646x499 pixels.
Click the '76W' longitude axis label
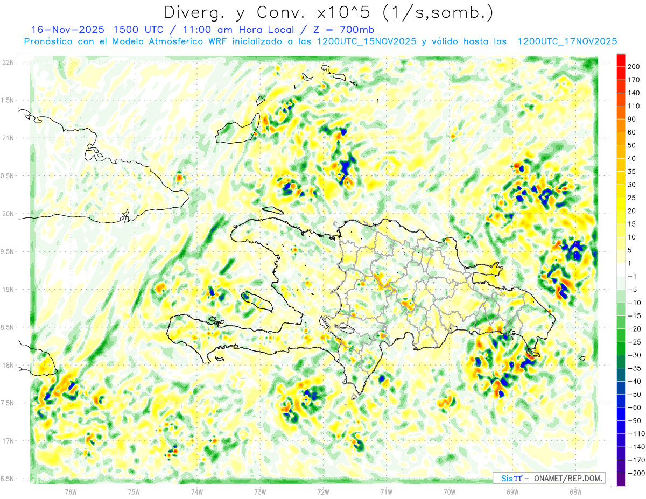pyautogui.click(x=71, y=491)
